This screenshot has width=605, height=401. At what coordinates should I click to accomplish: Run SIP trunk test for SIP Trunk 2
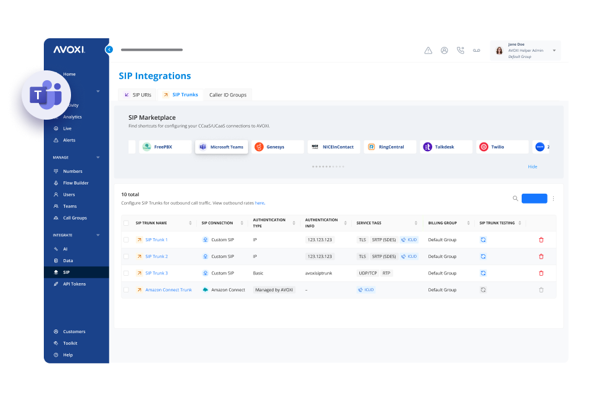click(483, 257)
